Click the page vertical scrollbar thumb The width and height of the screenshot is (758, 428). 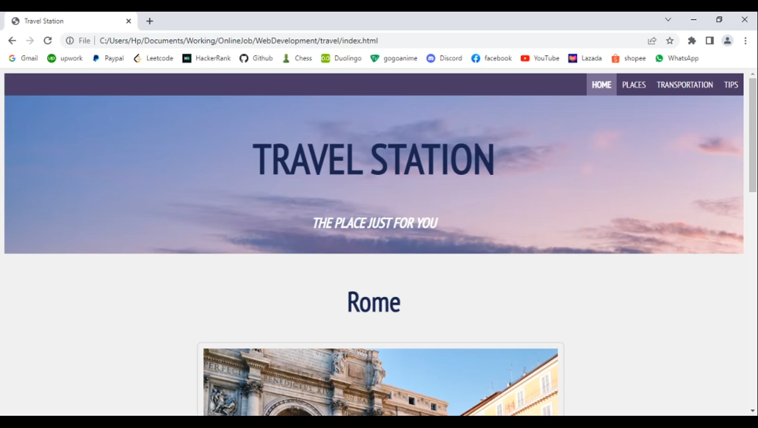(752, 135)
